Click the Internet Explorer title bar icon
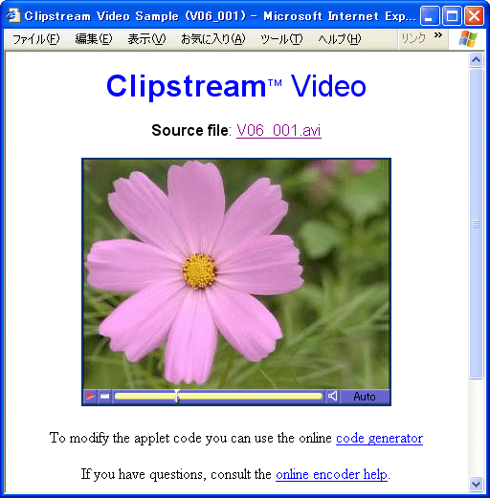Viewport: 490px width, 498px height. [x=13, y=15]
